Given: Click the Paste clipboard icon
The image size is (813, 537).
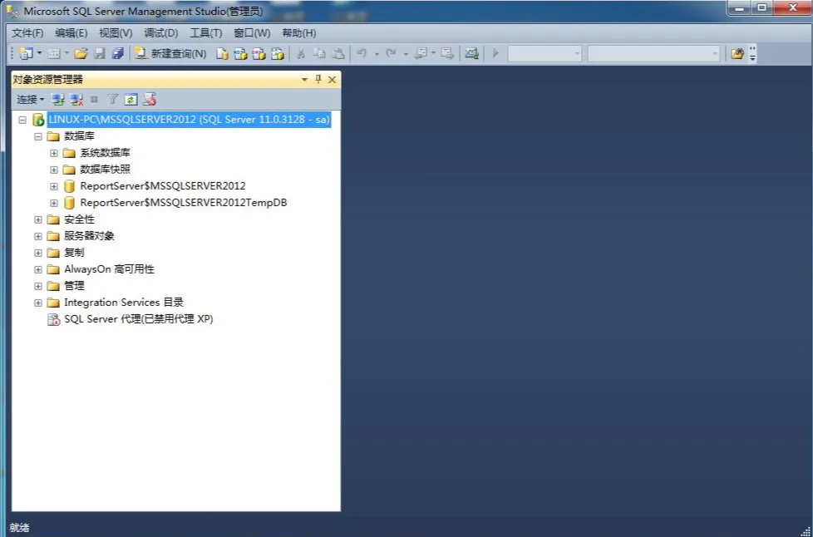Looking at the screenshot, I should (338, 53).
